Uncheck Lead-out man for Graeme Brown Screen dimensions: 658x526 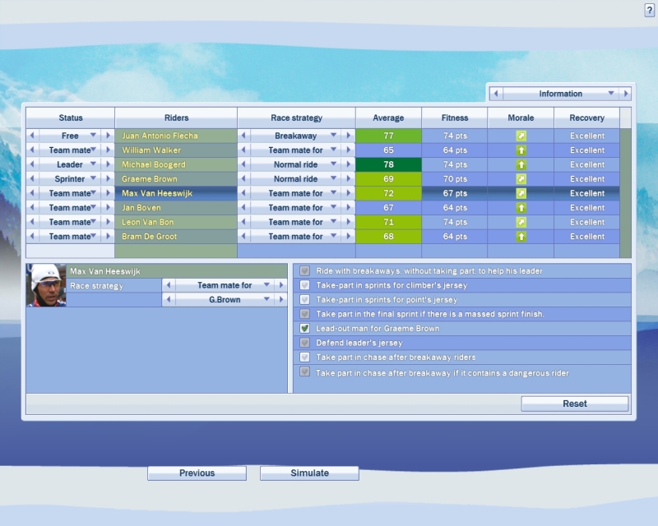click(x=305, y=328)
